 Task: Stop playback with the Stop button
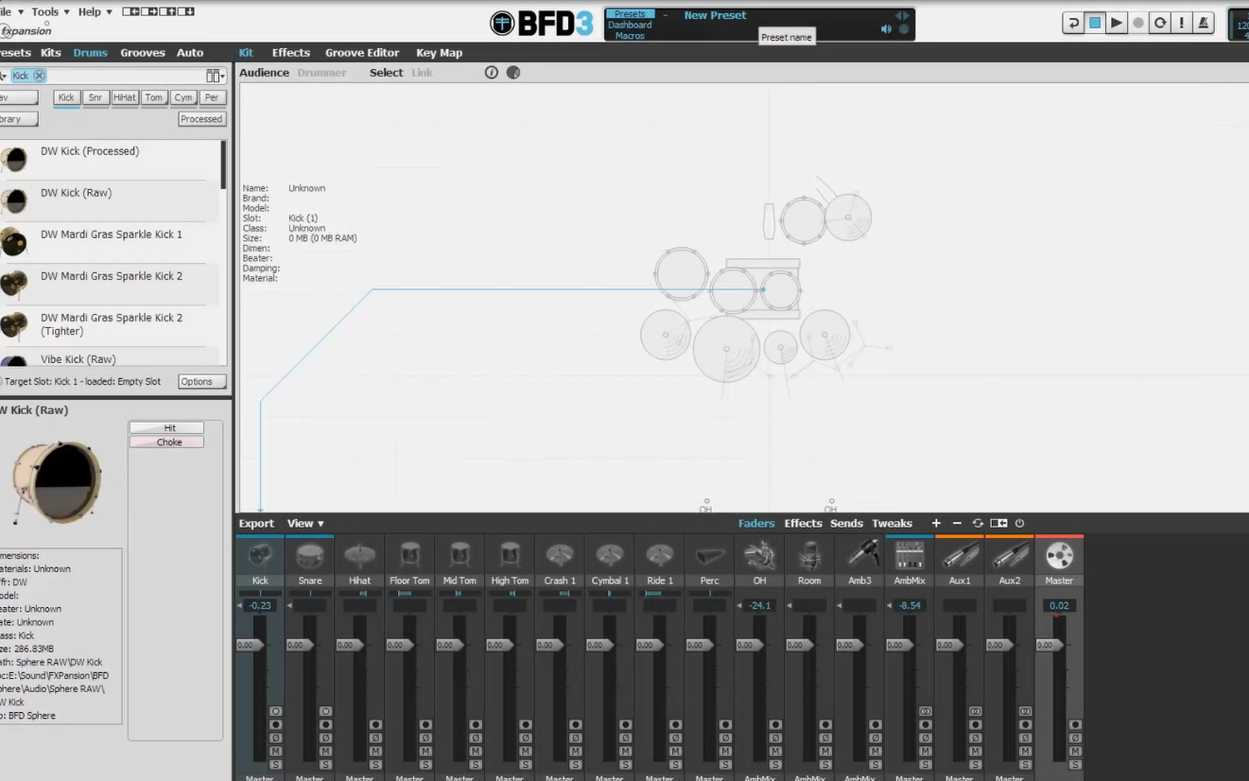[x=1095, y=24]
